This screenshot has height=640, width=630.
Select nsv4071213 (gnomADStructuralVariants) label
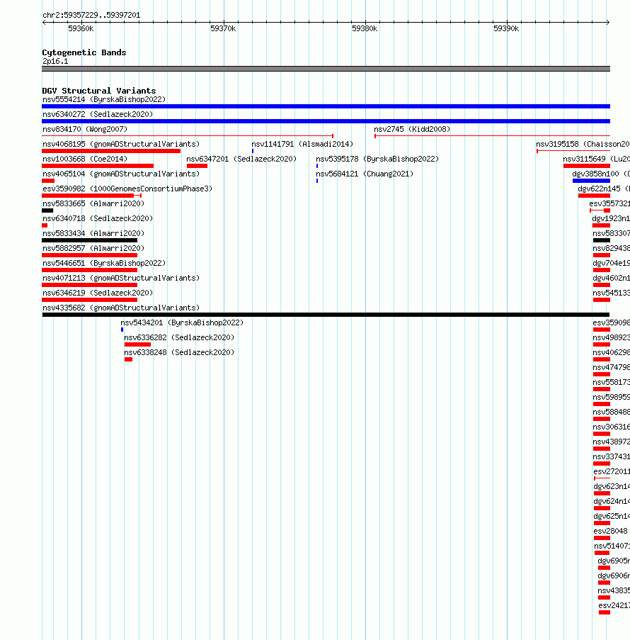[121, 278]
